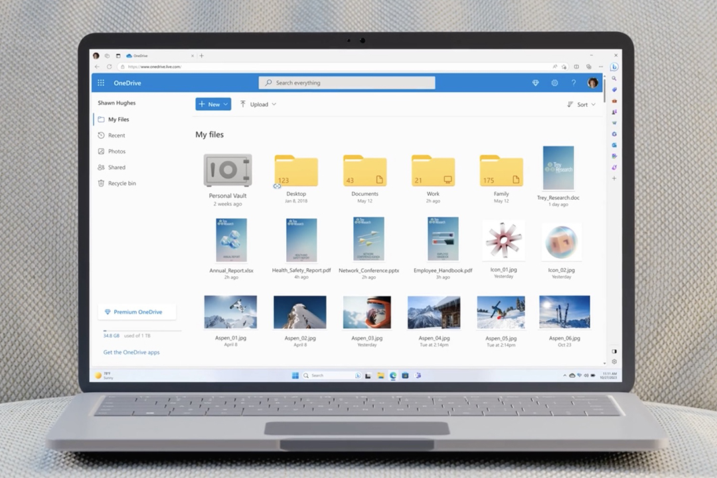
Task: Open the Sort options dropdown
Action: click(582, 104)
